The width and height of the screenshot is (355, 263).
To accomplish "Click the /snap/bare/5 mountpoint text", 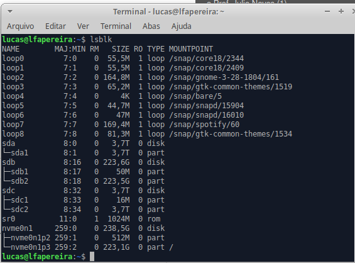I will click(x=195, y=96).
